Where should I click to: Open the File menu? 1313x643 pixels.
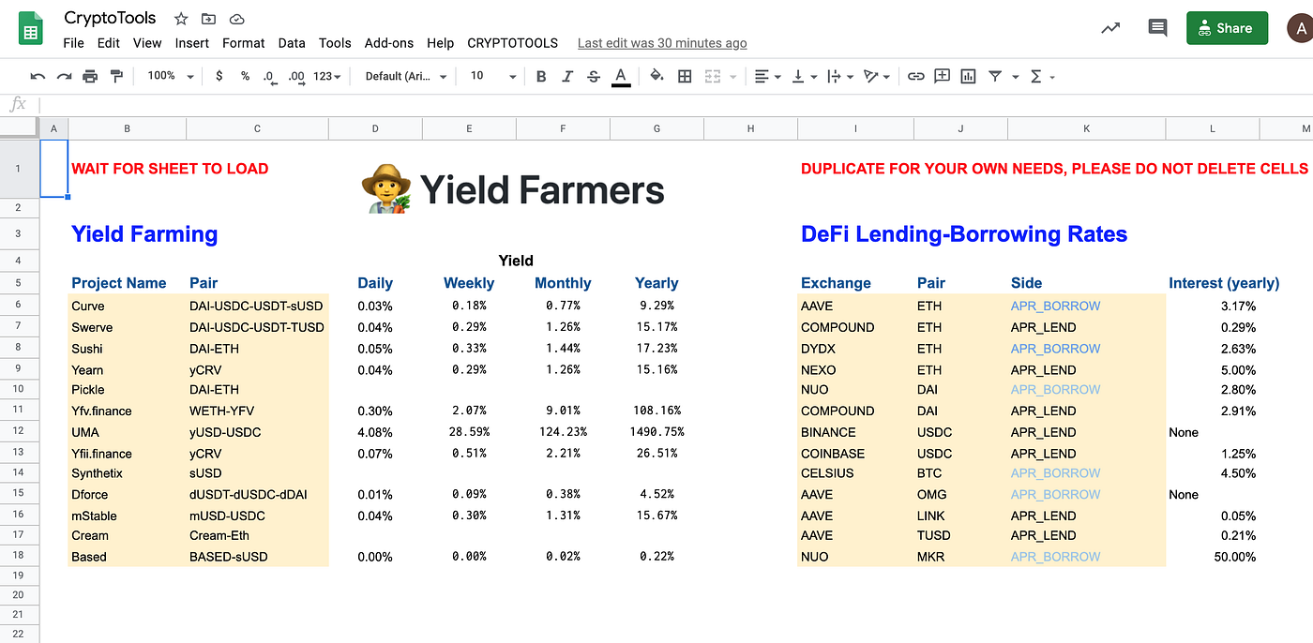74,43
